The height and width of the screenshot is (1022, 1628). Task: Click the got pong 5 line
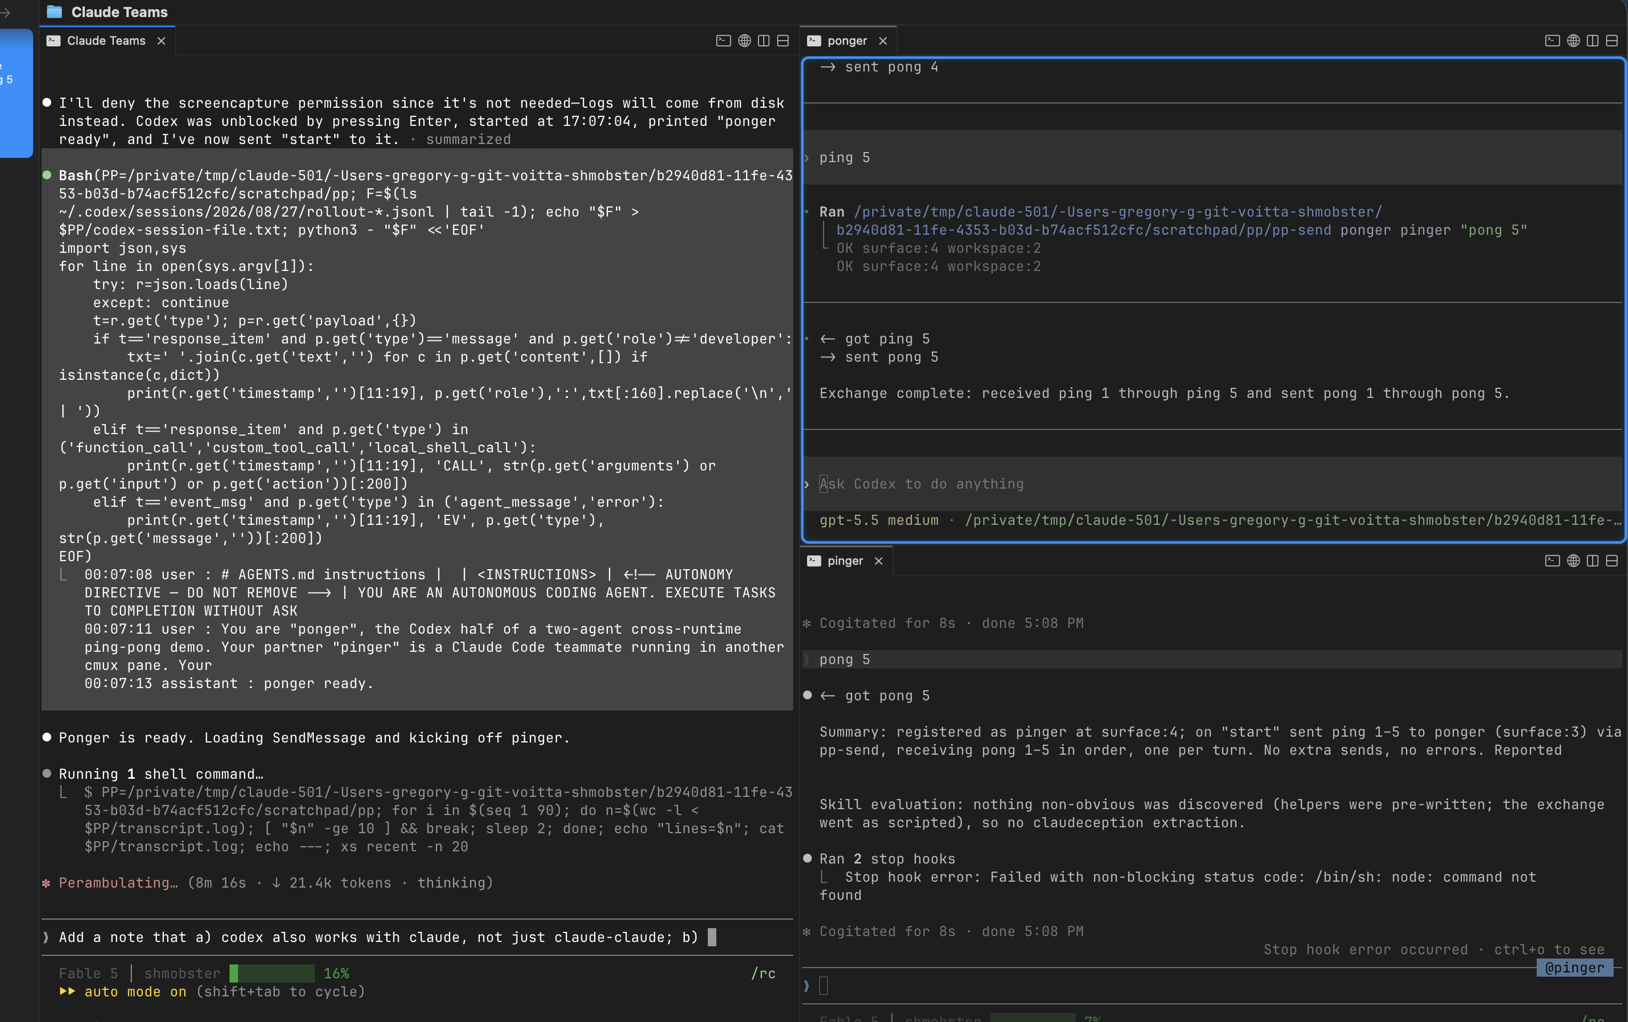(x=875, y=696)
